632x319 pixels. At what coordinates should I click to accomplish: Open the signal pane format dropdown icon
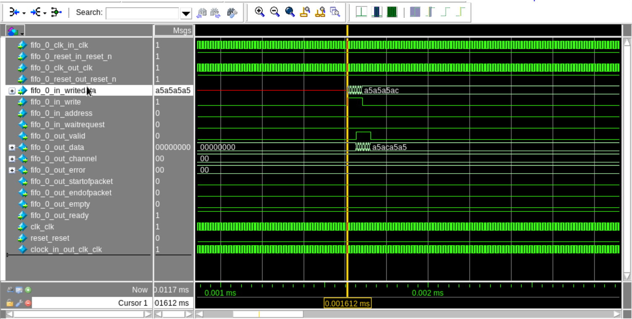(x=15, y=31)
